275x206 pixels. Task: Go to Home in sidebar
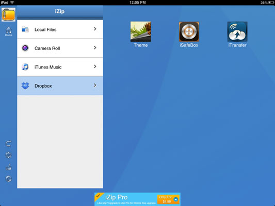9,31
